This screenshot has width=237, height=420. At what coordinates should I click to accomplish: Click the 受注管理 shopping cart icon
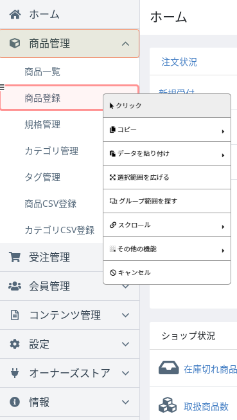coord(14,257)
